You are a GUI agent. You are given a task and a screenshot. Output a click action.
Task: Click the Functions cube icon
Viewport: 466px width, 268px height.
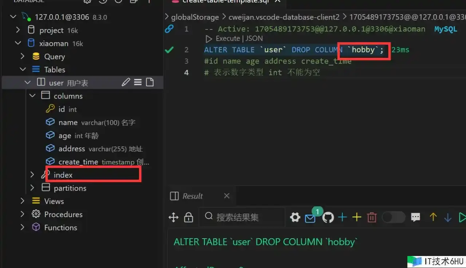[36, 227]
